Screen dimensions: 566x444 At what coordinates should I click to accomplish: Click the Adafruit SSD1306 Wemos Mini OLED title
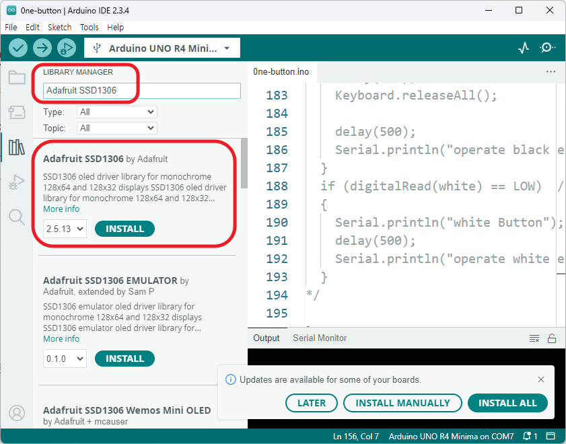(127, 410)
